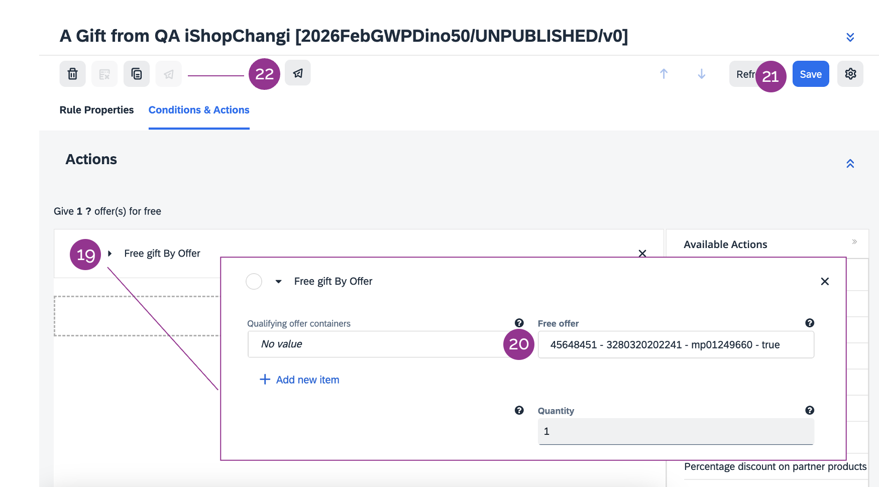
Task: Collapse the expanded Free gift By Offer panel
Action: 279,282
